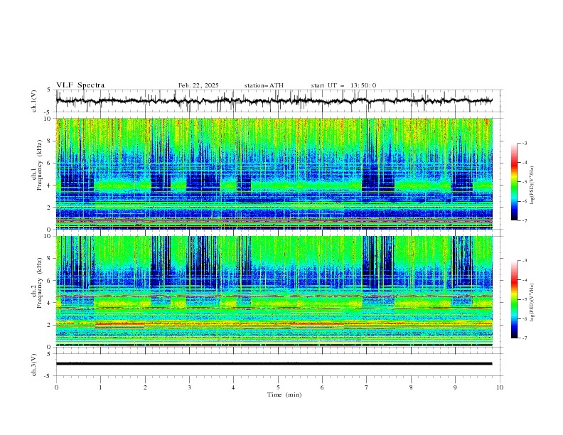Select the "start UT = 13:50:0" header text

(x=343, y=85)
